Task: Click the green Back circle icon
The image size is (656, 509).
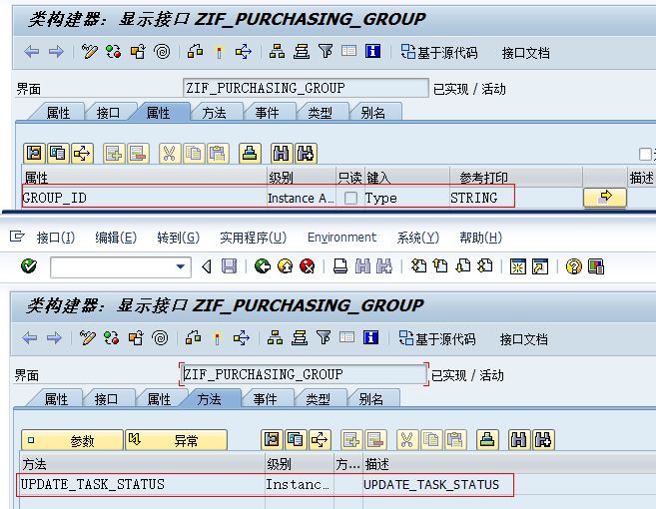Action: [x=263, y=266]
